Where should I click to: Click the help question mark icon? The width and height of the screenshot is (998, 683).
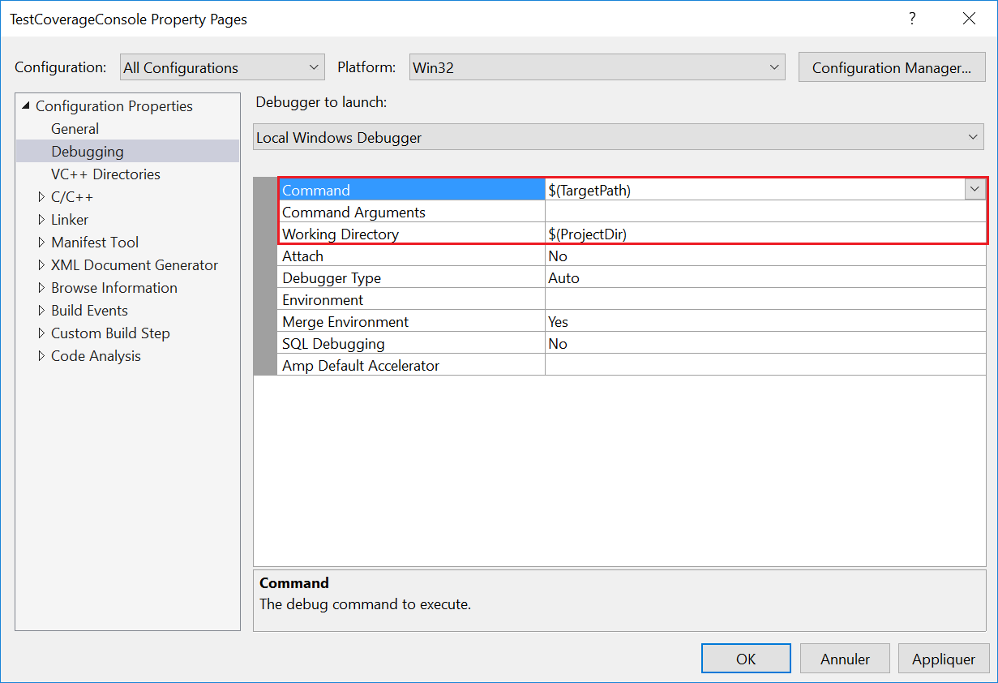point(913,19)
